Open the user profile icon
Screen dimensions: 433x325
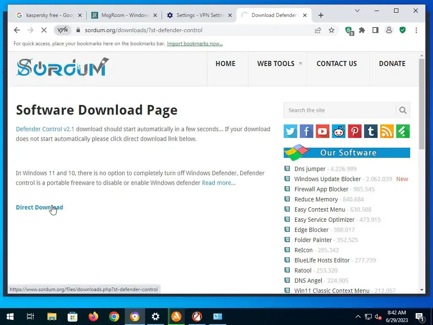point(389,30)
